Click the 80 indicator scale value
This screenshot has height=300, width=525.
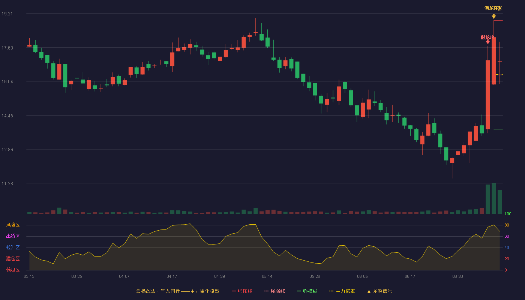click(507, 225)
